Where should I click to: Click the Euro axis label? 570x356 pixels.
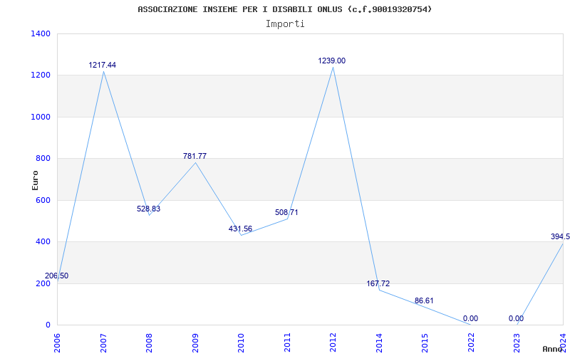(35, 180)
